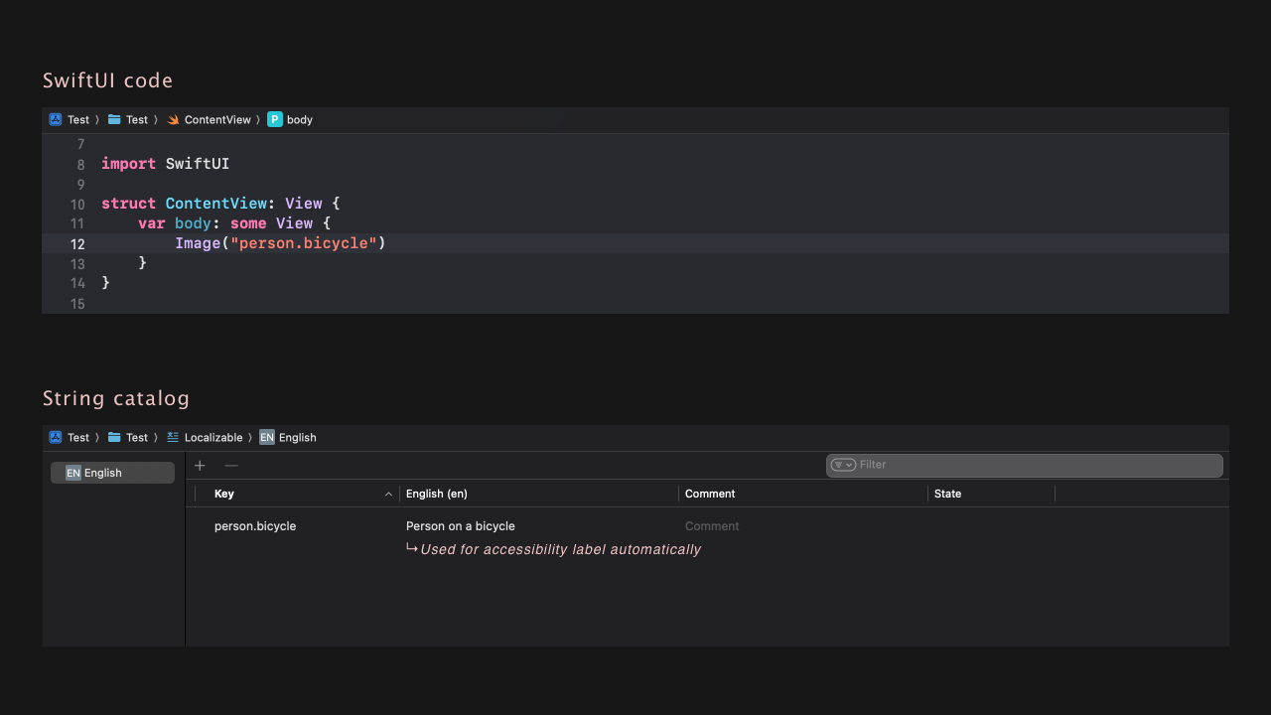The height and width of the screenshot is (715, 1271).
Task: Toggle sort order arrow on Key column
Action: [388, 495]
